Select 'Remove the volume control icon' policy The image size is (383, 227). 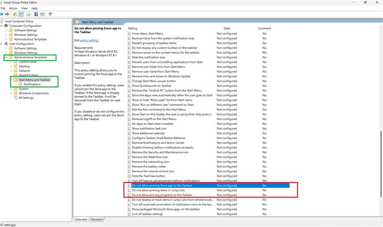(153, 171)
